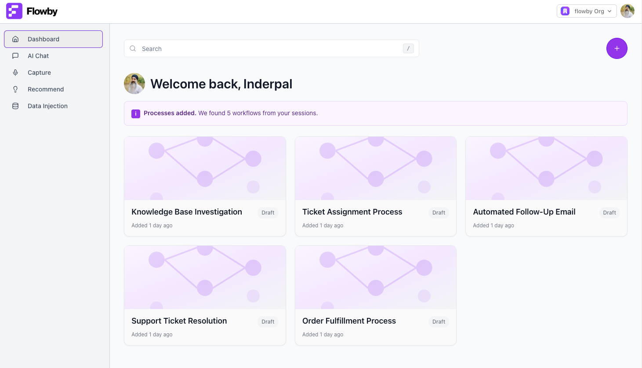Select the Dashboard home icon in sidebar
642x368 pixels.
pyautogui.click(x=15, y=39)
